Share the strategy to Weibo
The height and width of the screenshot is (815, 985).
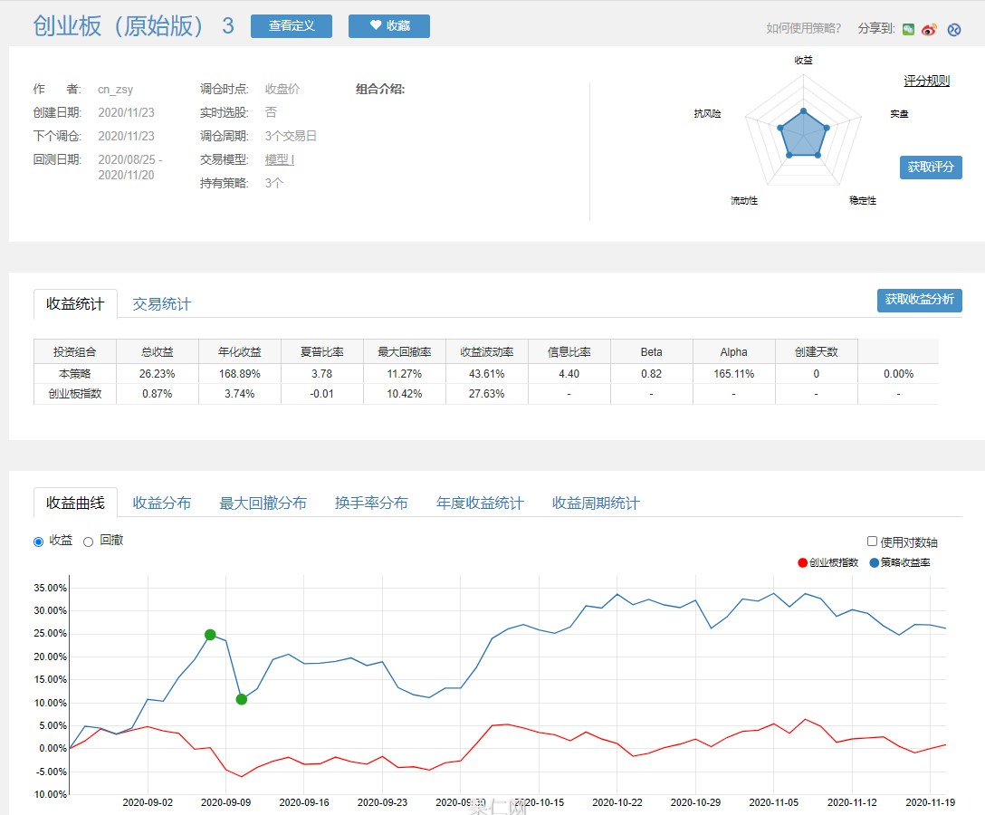point(929,29)
